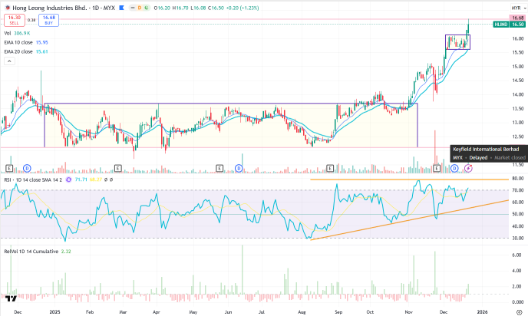528x316 pixels.
Task: Click the 2026 label on the time axis
Action: (x=482, y=312)
